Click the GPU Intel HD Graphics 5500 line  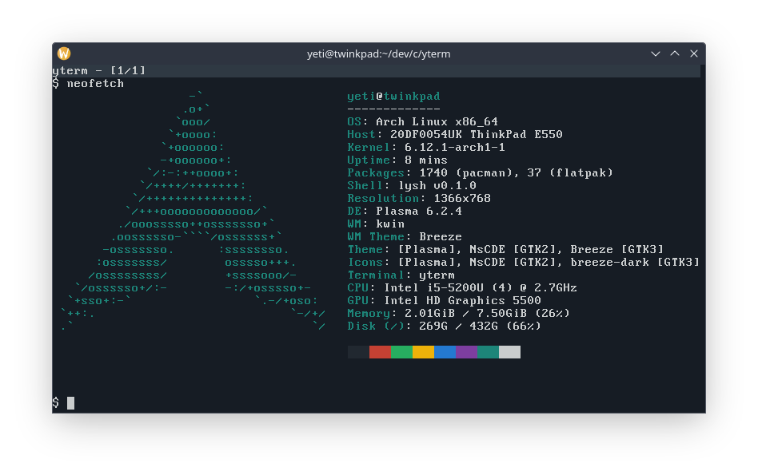point(445,301)
